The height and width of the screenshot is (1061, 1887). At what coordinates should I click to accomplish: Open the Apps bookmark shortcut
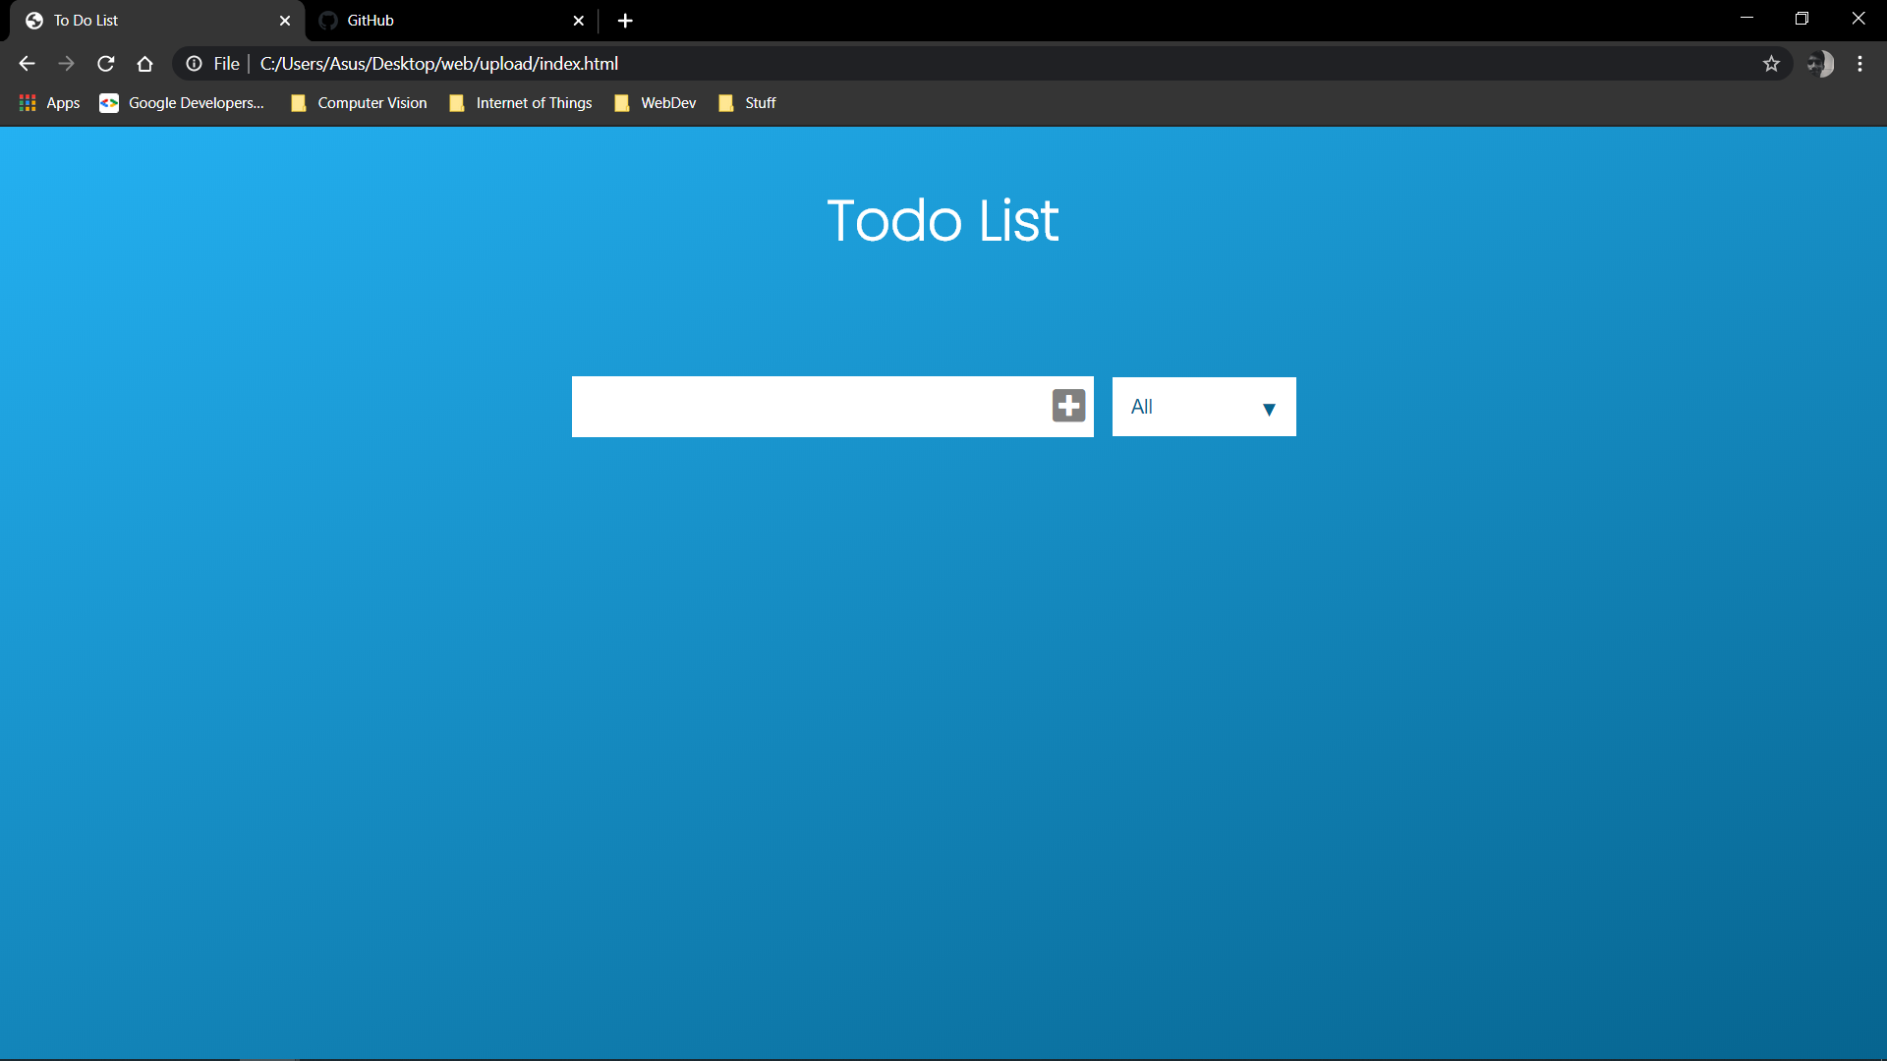coord(50,103)
